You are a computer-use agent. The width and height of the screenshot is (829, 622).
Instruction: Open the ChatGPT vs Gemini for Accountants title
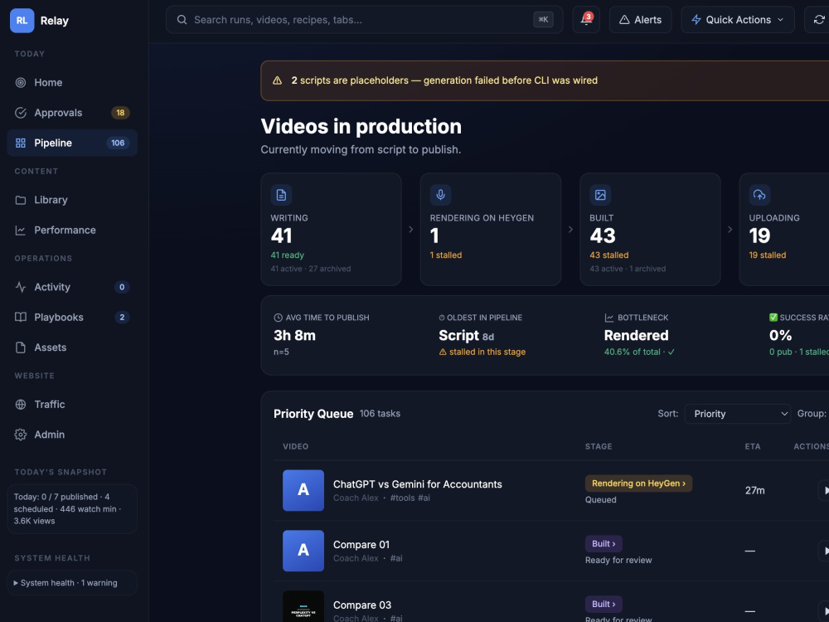[x=418, y=484]
